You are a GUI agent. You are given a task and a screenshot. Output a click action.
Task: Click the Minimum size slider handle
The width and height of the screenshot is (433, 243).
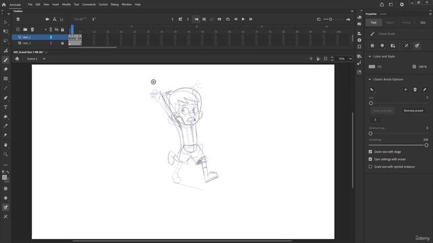coord(371,134)
